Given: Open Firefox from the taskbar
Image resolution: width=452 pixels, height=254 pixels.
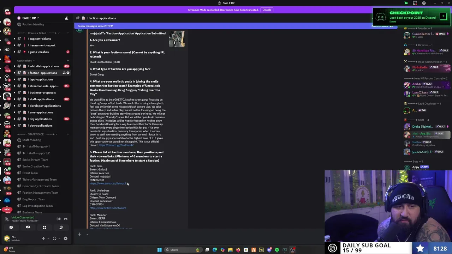Looking at the screenshot, I should (238, 250).
